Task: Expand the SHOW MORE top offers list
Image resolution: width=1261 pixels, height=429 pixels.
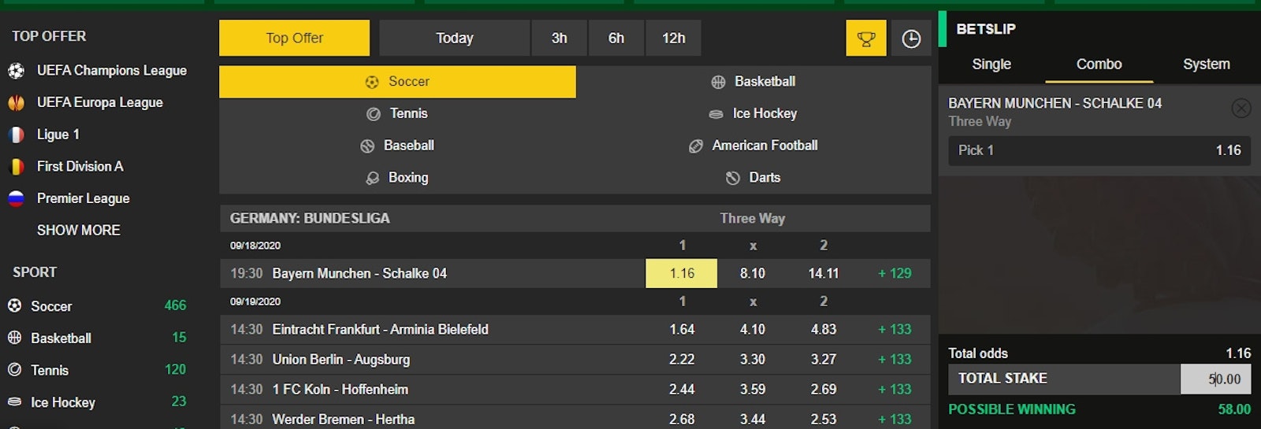Action: 79,231
